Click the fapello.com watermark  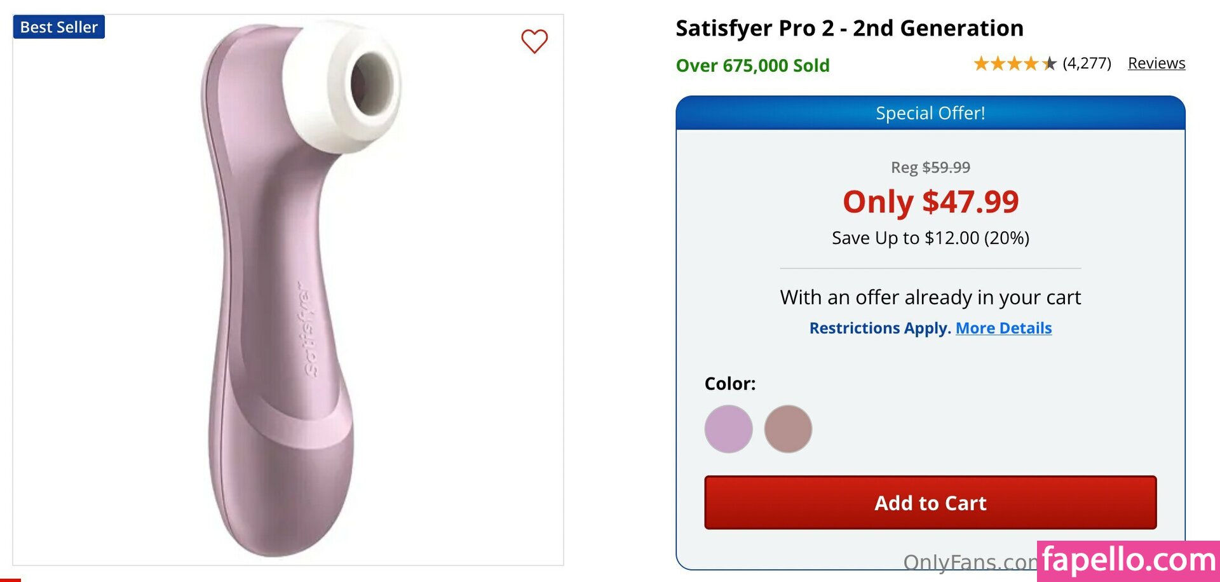click(x=1128, y=560)
